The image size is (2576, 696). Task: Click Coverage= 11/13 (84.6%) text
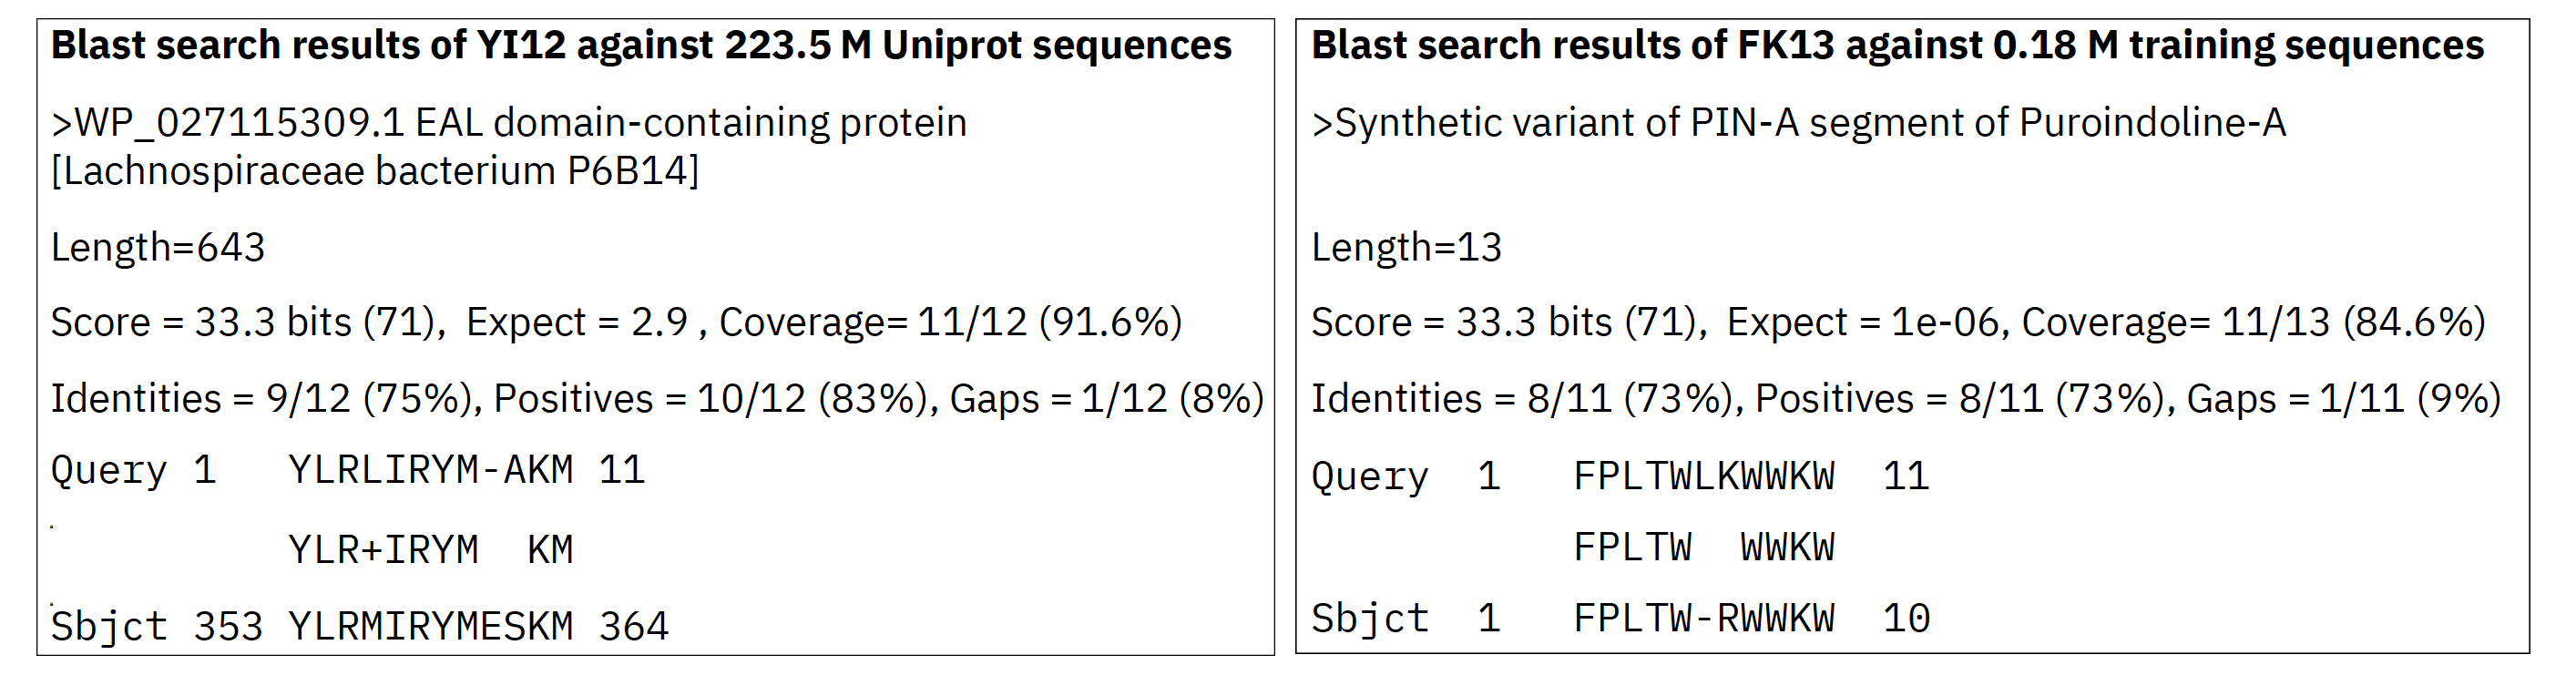pos(2254,323)
